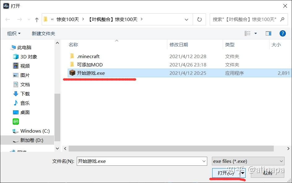Click the 惊变100天 breadcrumb in address bar
292x183 pixels.
pos(68,19)
